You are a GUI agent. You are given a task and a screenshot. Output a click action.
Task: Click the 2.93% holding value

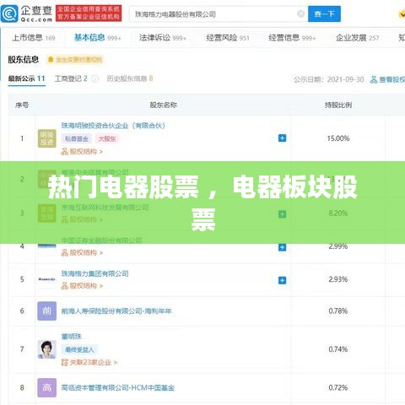pos(338,279)
